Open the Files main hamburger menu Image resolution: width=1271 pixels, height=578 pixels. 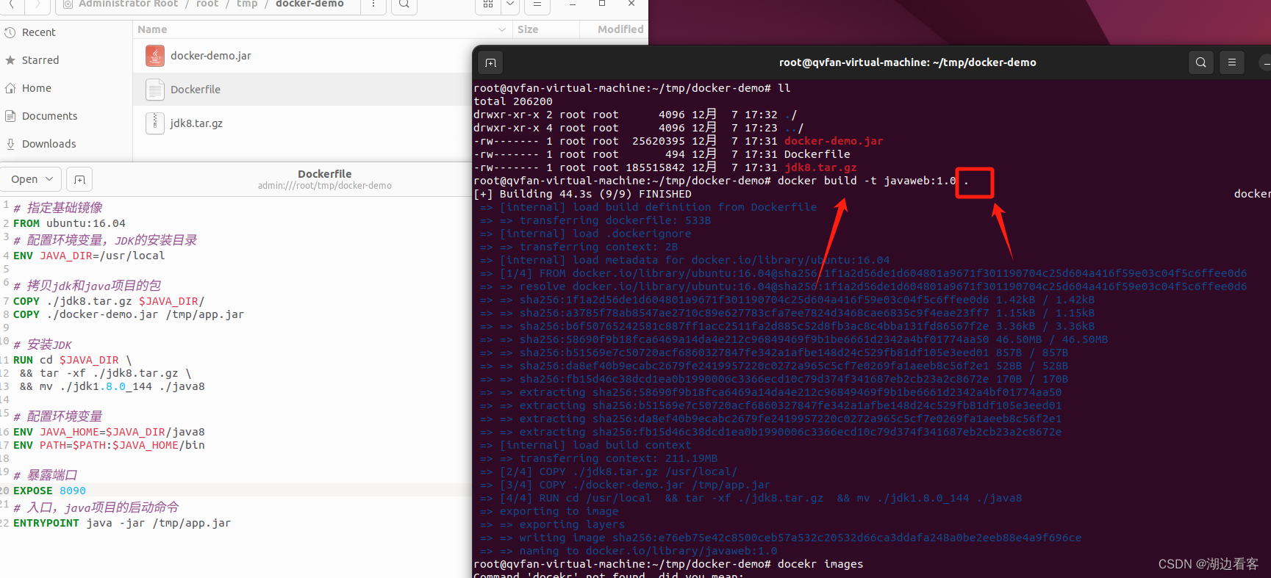pos(537,4)
